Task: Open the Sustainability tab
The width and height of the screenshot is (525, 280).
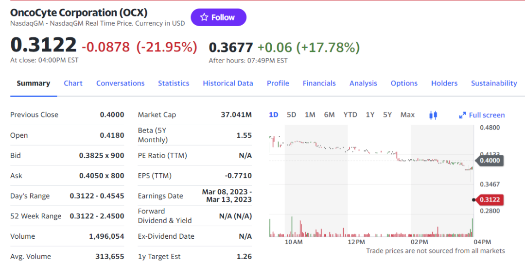Action: point(494,83)
